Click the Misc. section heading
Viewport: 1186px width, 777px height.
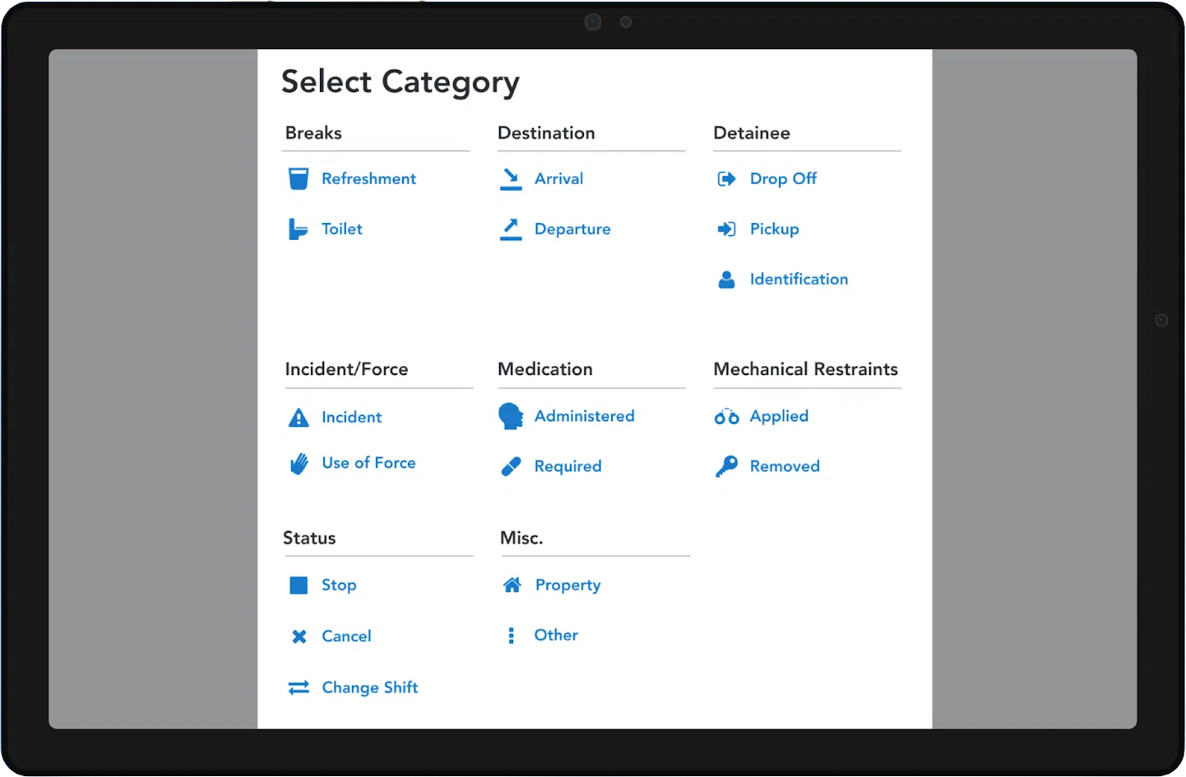point(521,538)
